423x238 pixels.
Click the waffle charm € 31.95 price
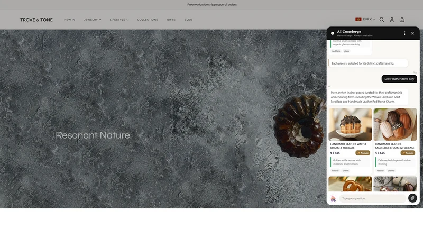335,153
